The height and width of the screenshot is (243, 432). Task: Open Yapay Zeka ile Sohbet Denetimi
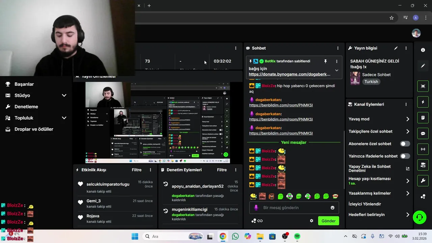click(x=379, y=168)
